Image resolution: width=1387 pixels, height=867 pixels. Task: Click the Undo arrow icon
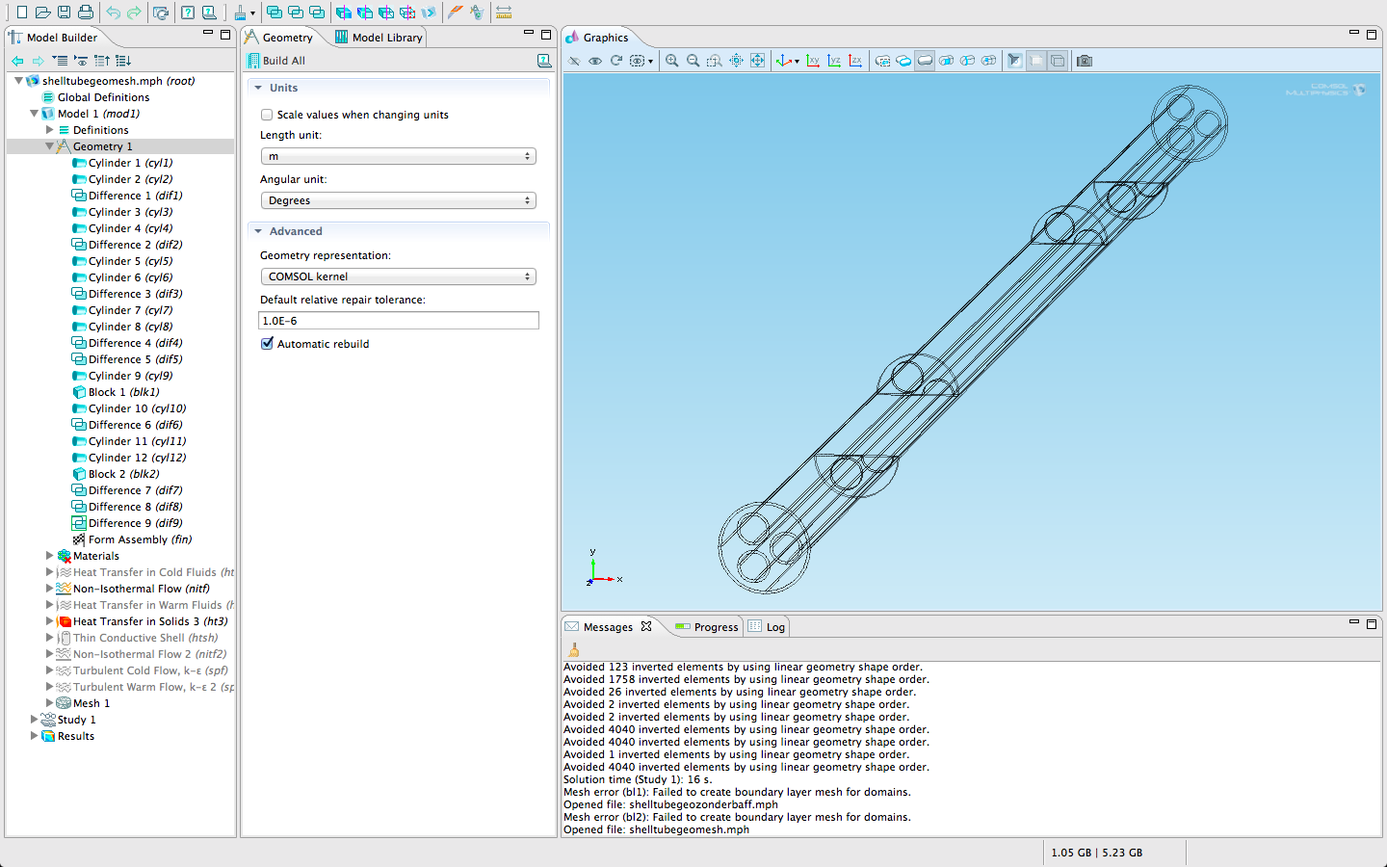click(114, 13)
